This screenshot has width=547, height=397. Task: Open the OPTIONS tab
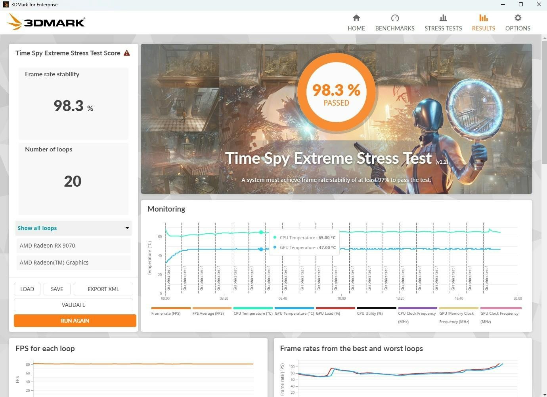click(518, 23)
